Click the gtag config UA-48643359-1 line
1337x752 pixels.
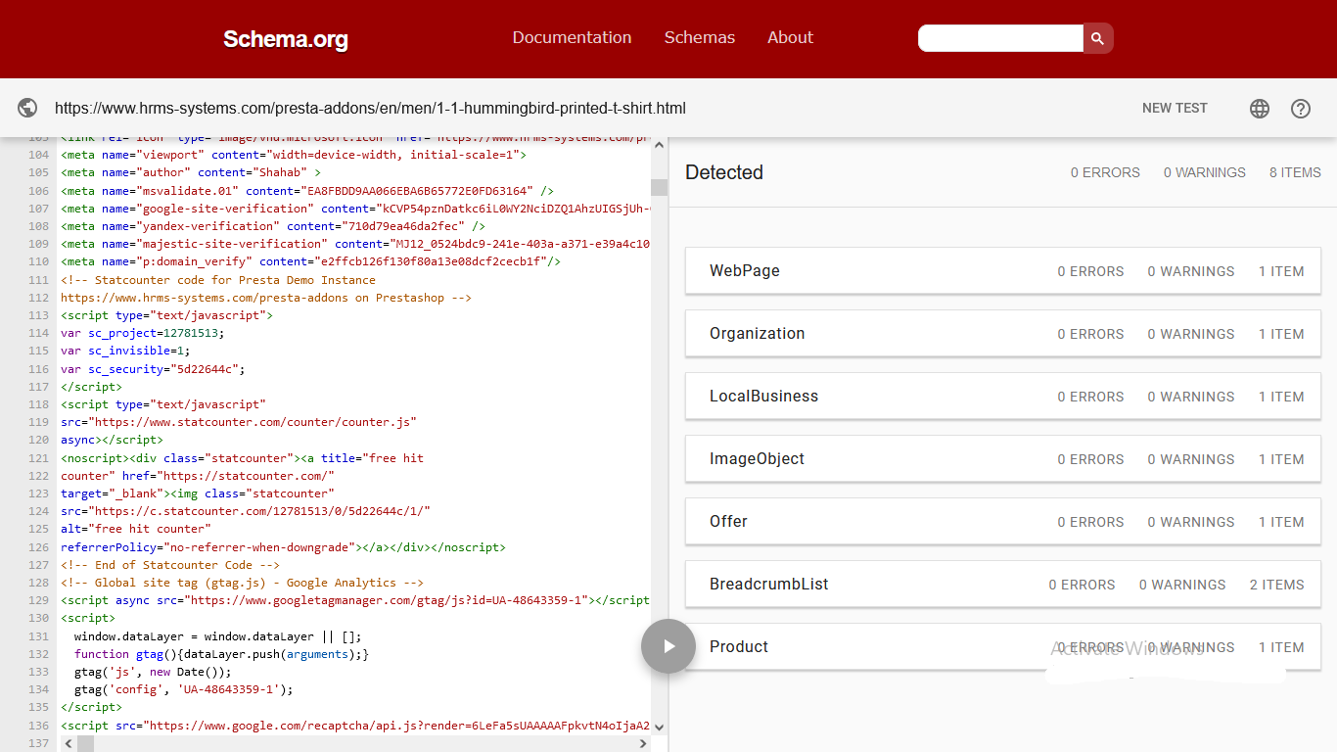(184, 689)
